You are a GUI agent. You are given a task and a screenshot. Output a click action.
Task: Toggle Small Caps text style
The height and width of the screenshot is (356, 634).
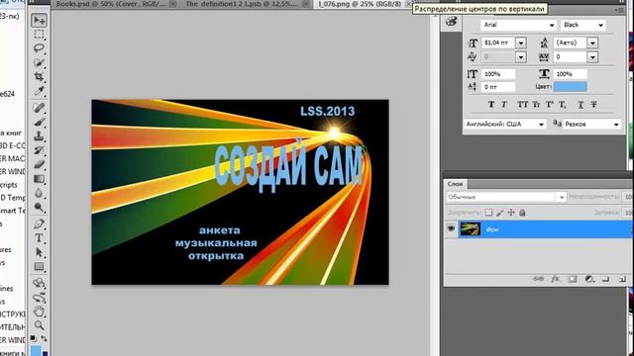[536, 104]
